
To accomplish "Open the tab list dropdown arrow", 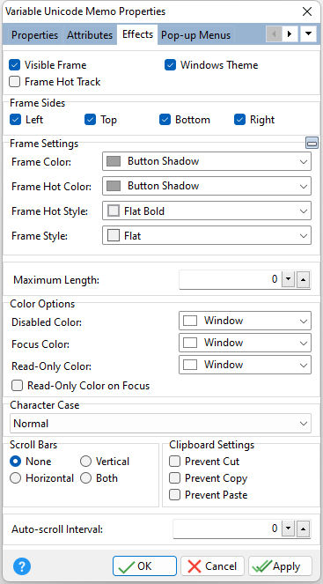I will coord(309,34).
